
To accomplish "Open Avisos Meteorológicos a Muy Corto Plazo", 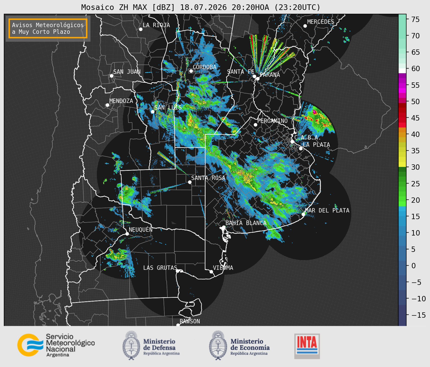I will (48, 28).
